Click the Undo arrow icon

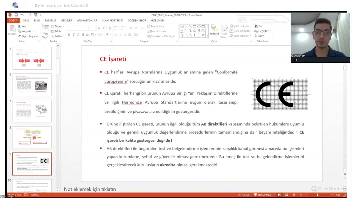pos(22,15)
